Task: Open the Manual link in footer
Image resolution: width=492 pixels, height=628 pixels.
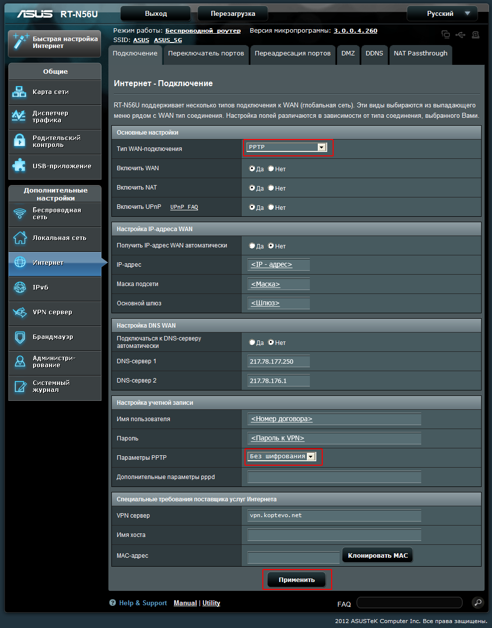Action: pyautogui.click(x=185, y=603)
